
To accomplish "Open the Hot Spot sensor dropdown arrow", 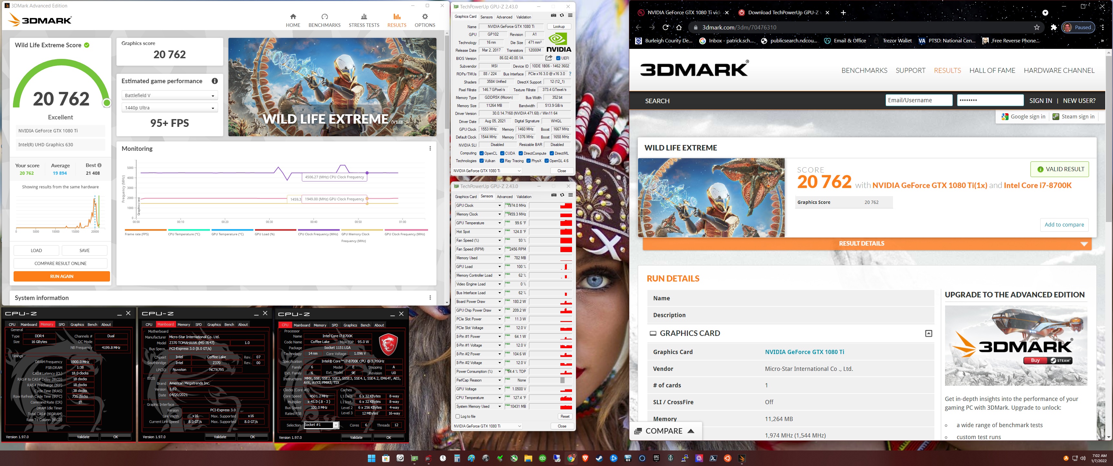I will click(500, 232).
